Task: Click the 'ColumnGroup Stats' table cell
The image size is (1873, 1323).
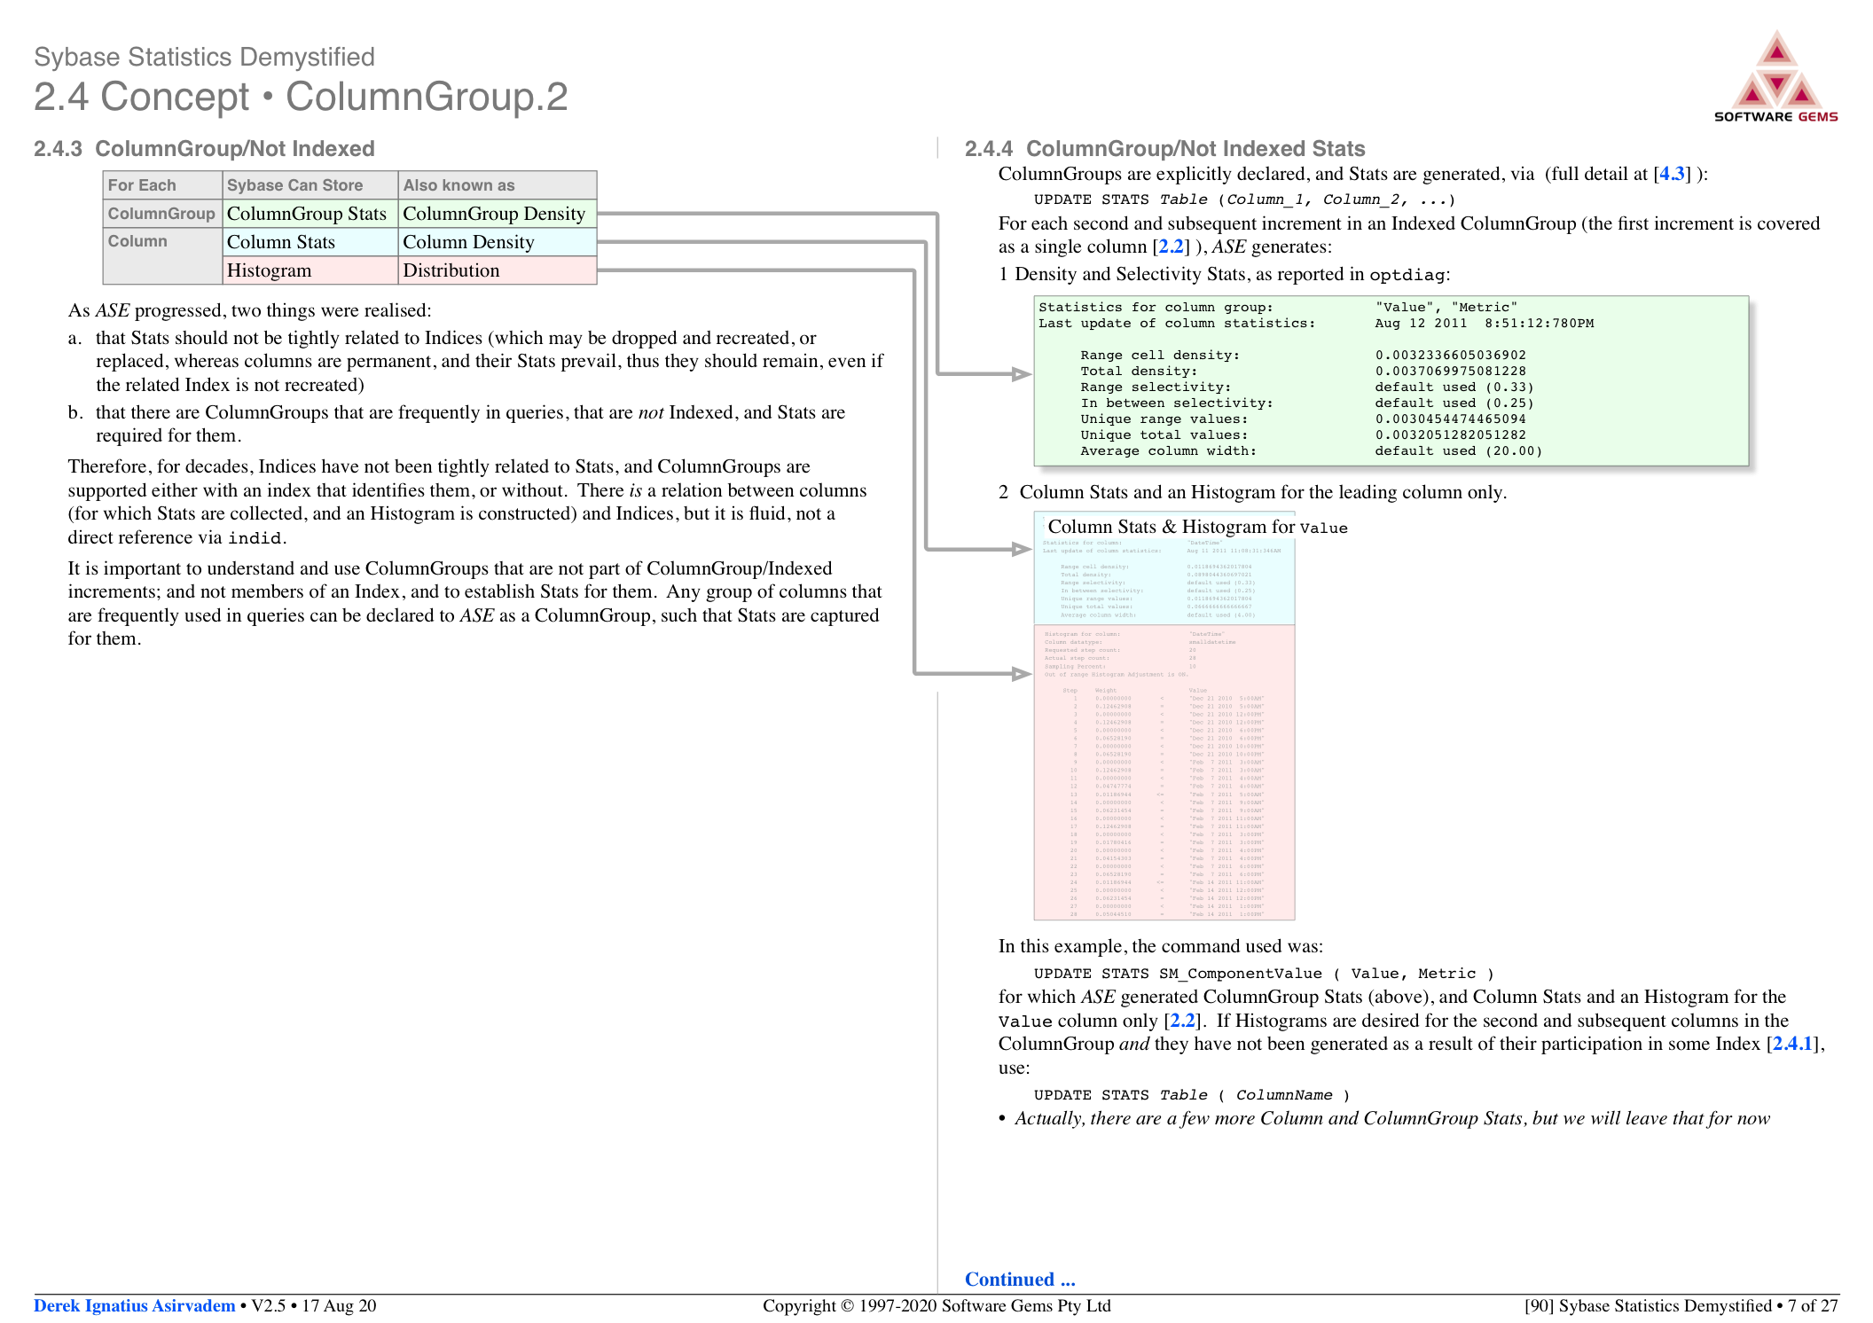Action: pos(310,214)
